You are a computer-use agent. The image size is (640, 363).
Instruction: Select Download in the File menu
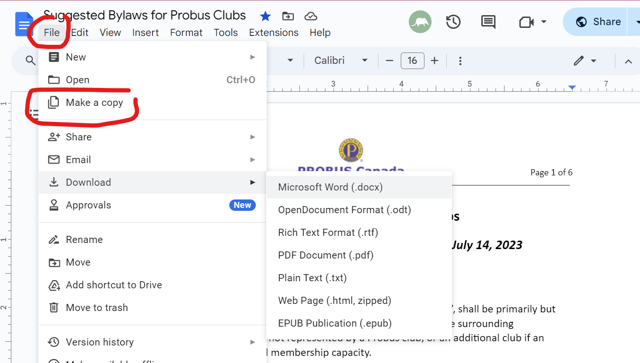(x=153, y=182)
